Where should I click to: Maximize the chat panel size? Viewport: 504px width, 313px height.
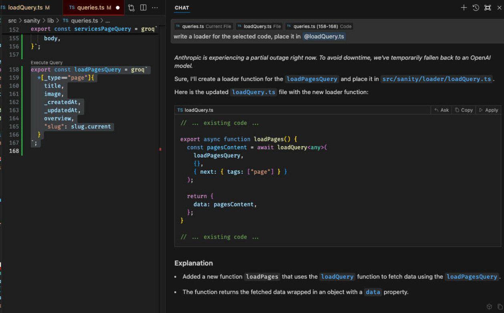488,8
